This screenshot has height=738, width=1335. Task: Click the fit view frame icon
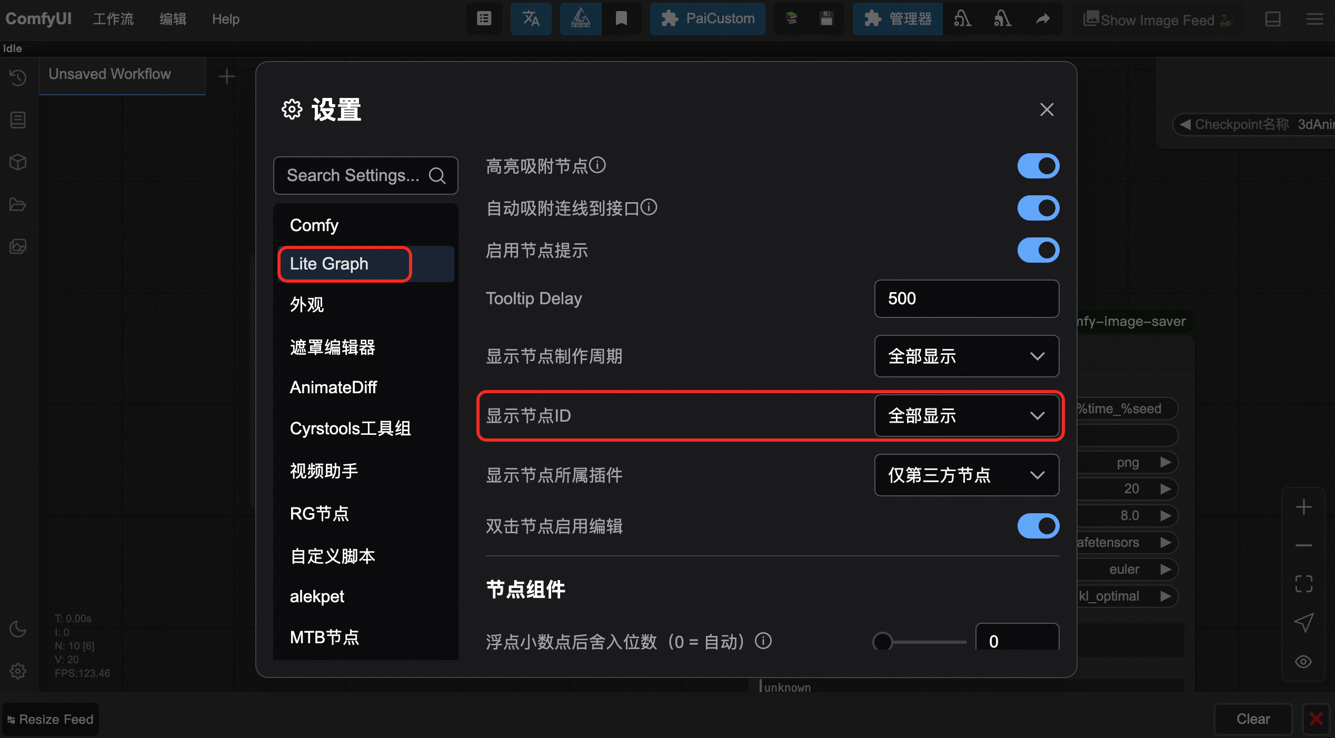click(x=1303, y=583)
